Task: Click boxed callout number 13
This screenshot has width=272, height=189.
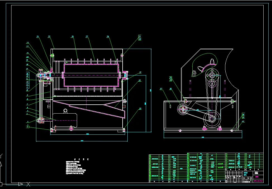Action: click(x=27, y=82)
